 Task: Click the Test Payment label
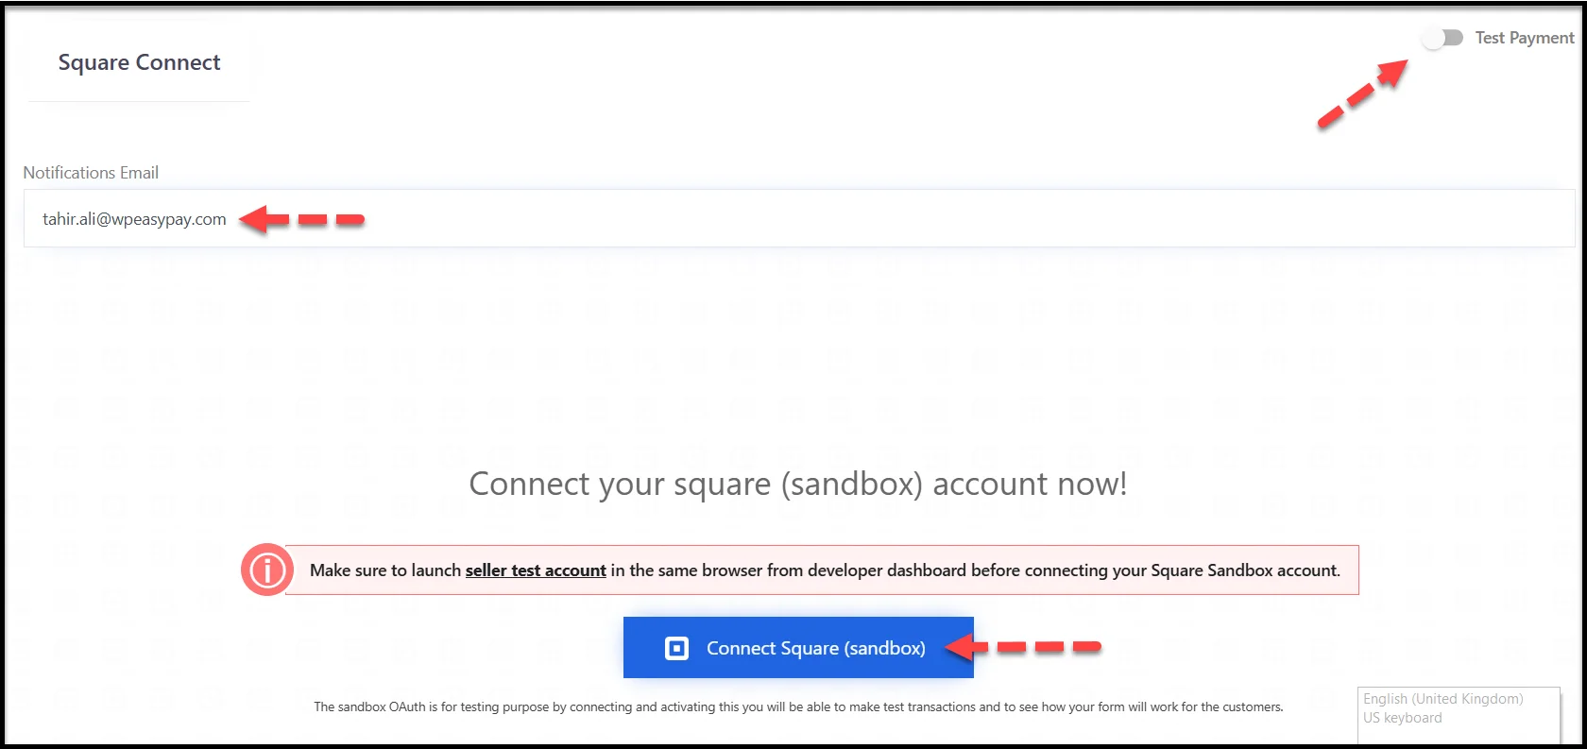pyautogui.click(x=1525, y=38)
